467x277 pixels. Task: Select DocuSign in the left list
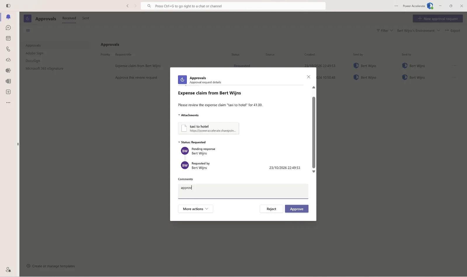[x=33, y=61]
